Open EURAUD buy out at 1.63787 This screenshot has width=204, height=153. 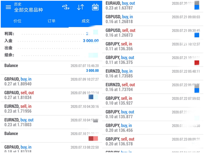(153, 6)
